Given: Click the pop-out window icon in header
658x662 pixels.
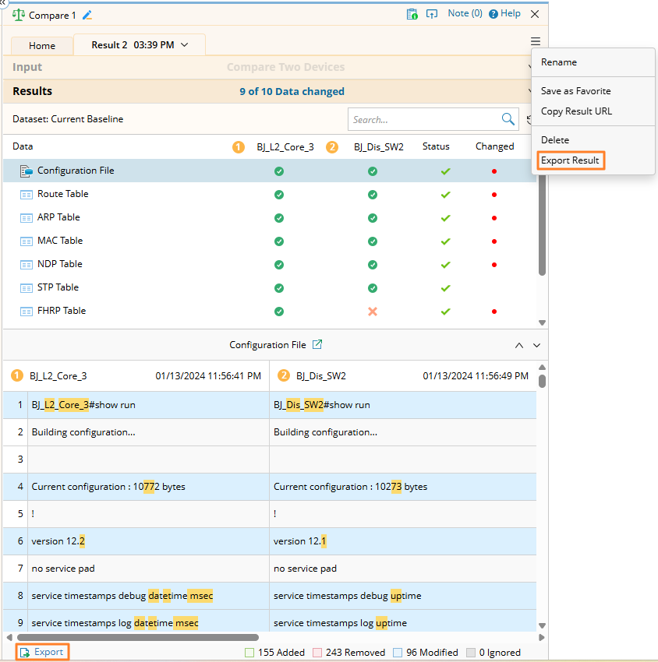Looking at the screenshot, I should [431, 14].
